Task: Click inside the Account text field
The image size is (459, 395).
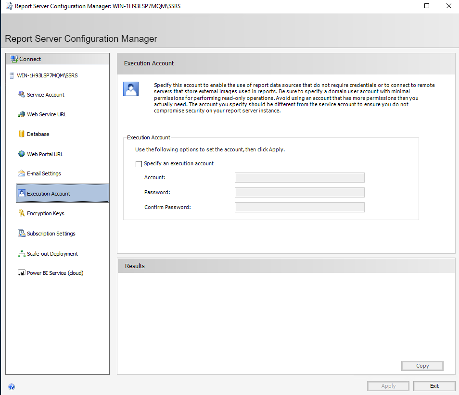Action: 299,177
